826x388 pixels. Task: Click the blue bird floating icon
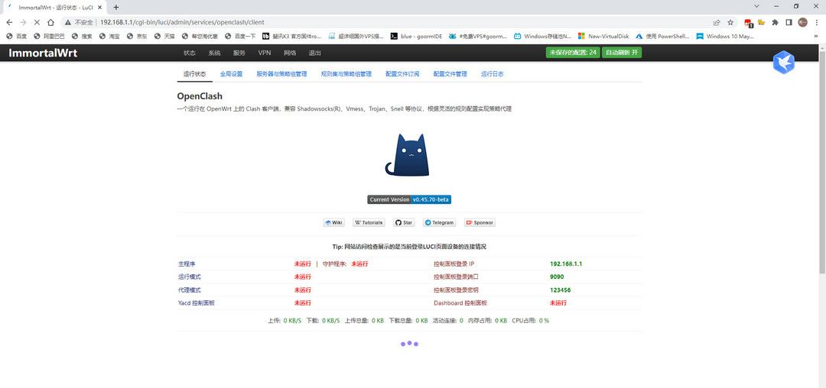point(783,63)
